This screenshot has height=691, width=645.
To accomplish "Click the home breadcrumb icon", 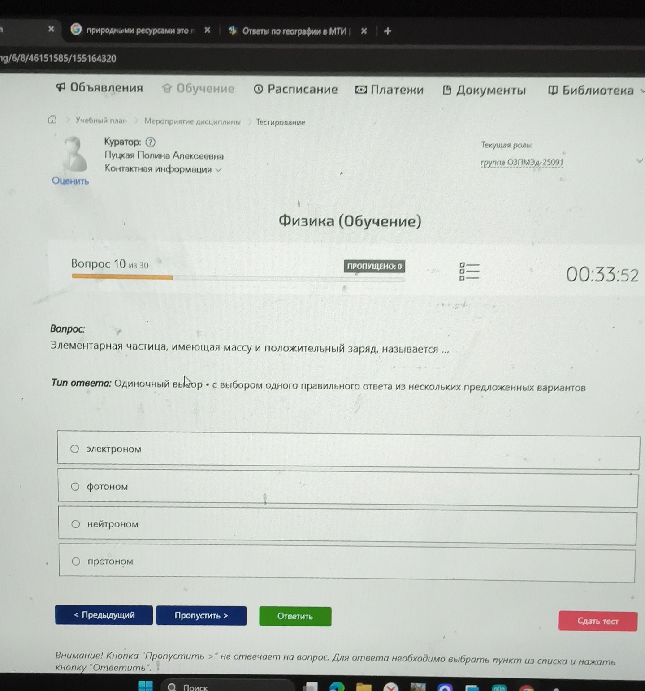I will pyautogui.click(x=52, y=119).
